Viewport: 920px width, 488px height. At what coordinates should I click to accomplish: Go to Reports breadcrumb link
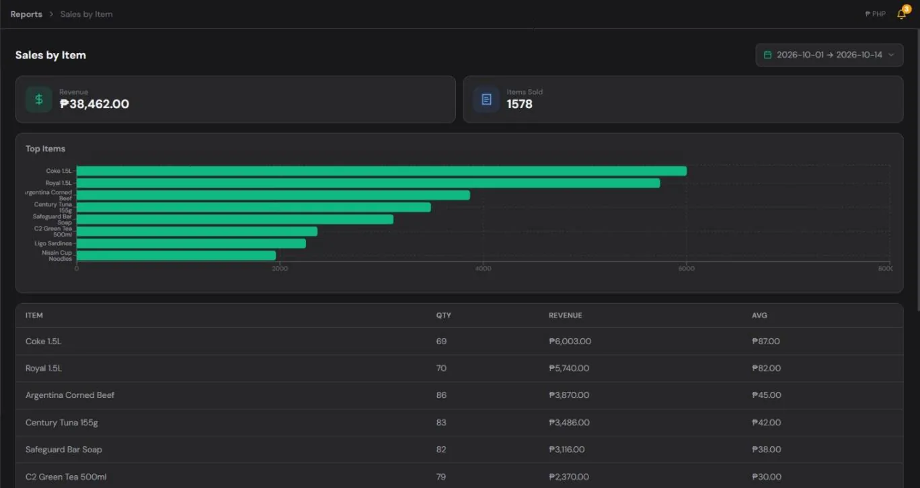click(x=26, y=14)
